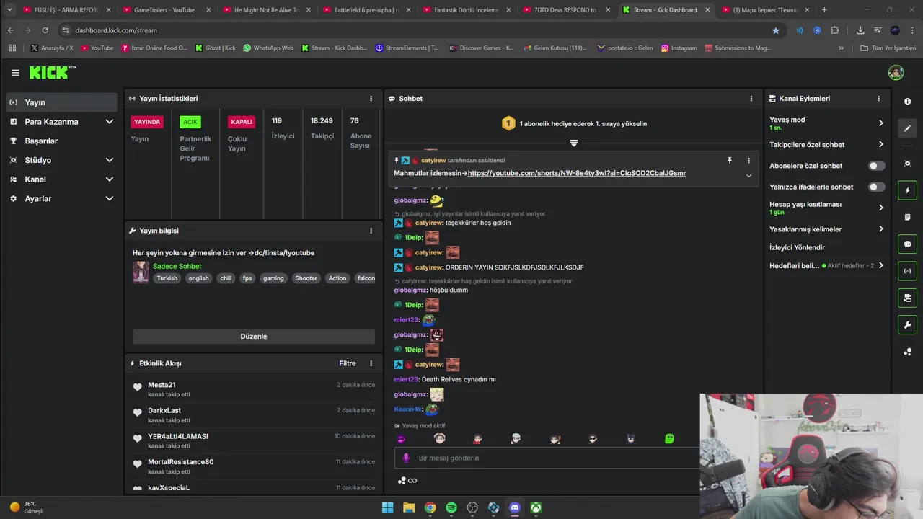Click the camera moderator icon in the right sidebar
The height and width of the screenshot is (519, 923).
pyautogui.click(x=907, y=298)
